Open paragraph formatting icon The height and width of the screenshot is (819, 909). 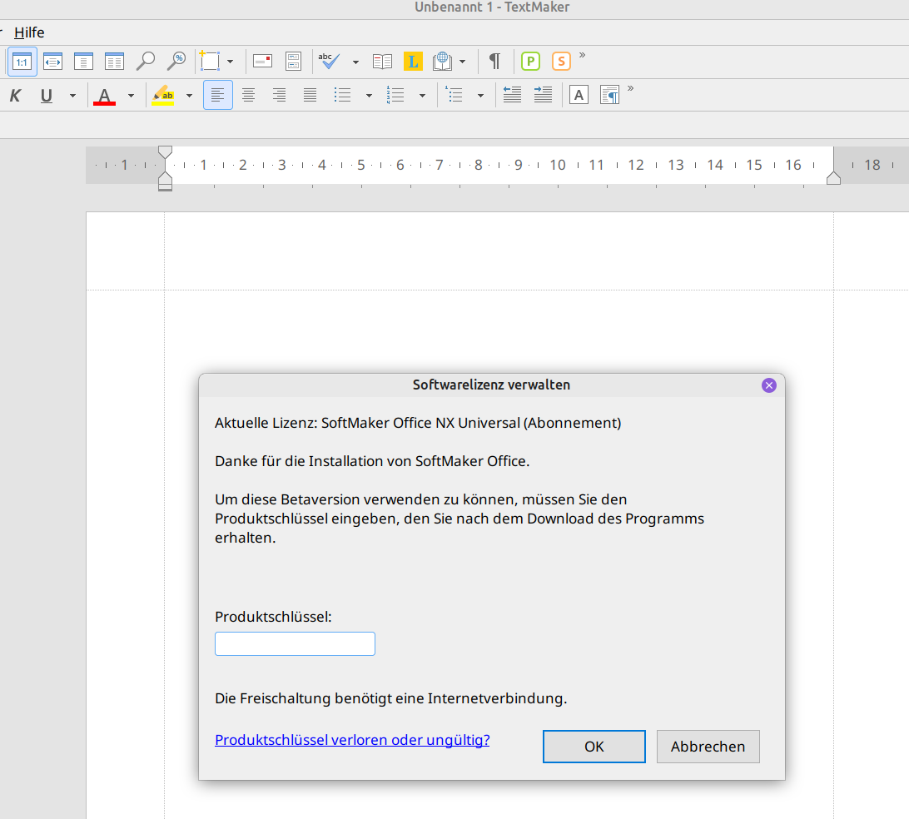609,95
